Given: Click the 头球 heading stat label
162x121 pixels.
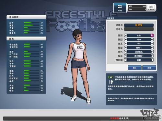Looking at the screenshot, I should (11, 86).
